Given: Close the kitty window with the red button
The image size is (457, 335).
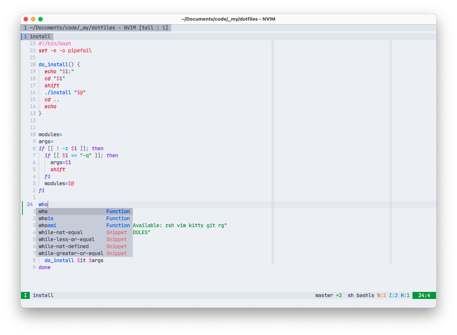Looking at the screenshot, I should point(26,19).
